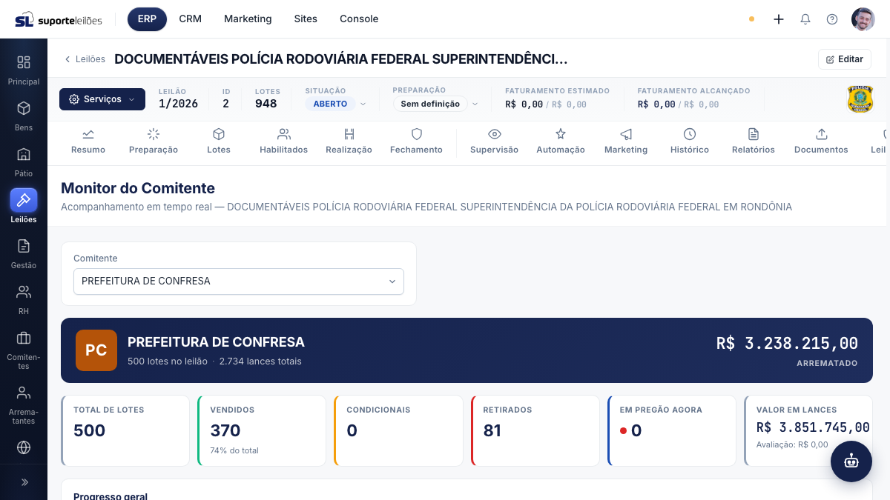The width and height of the screenshot is (890, 500).
Task: Click the Total de Lotes card
Action: click(x=125, y=430)
